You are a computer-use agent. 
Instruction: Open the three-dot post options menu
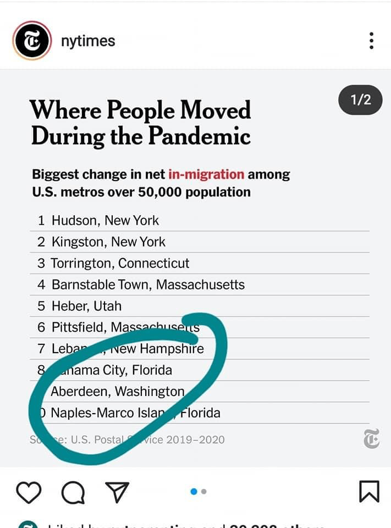tap(372, 41)
